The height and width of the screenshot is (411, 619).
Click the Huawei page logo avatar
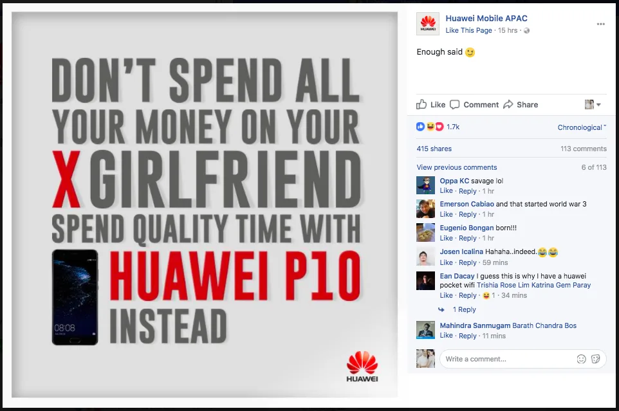pyautogui.click(x=428, y=24)
